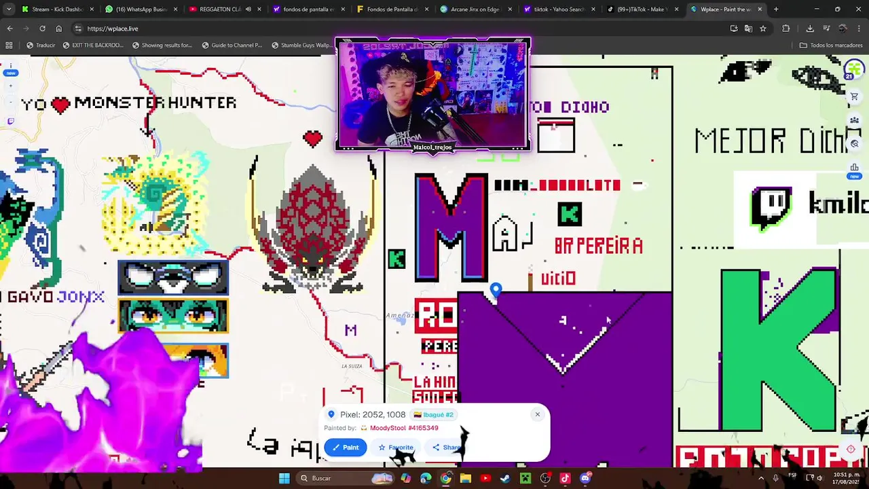Image resolution: width=869 pixels, height=489 pixels.
Task: Click the browser back arrow
Action: pos(10,29)
